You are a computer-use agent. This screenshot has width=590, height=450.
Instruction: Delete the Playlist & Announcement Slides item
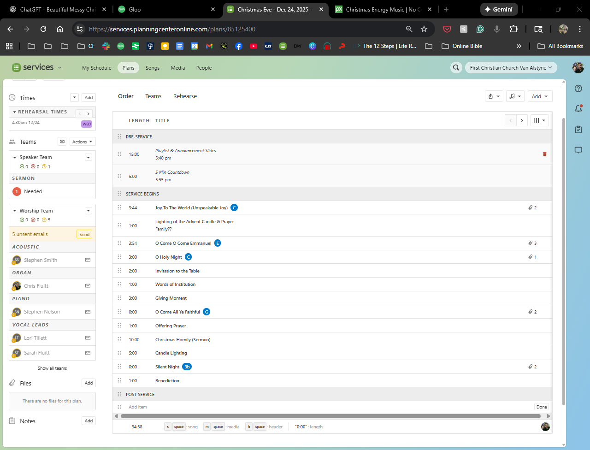pyautogui.click(x=544, y=154)
